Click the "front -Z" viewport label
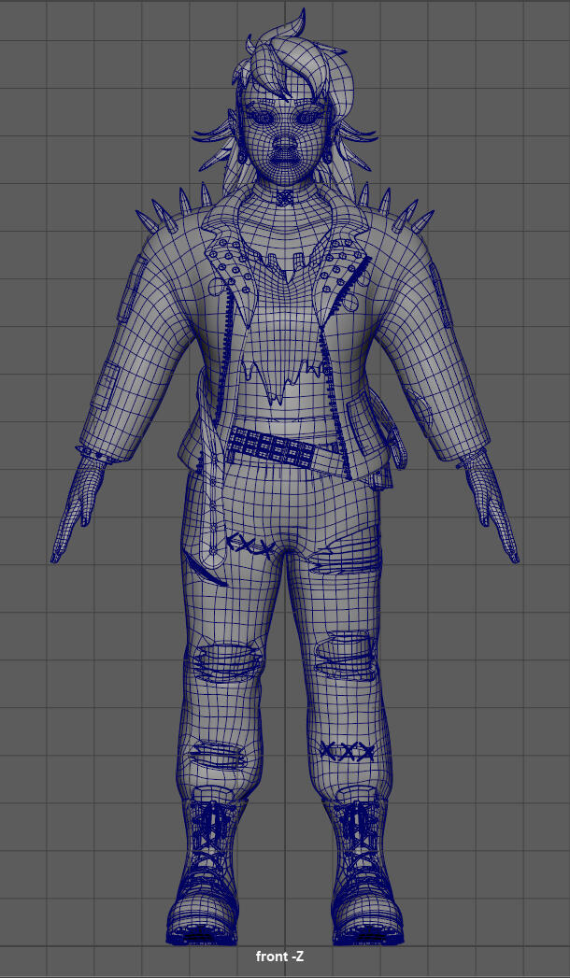570x978 pixels. click(x=279, y=956)
